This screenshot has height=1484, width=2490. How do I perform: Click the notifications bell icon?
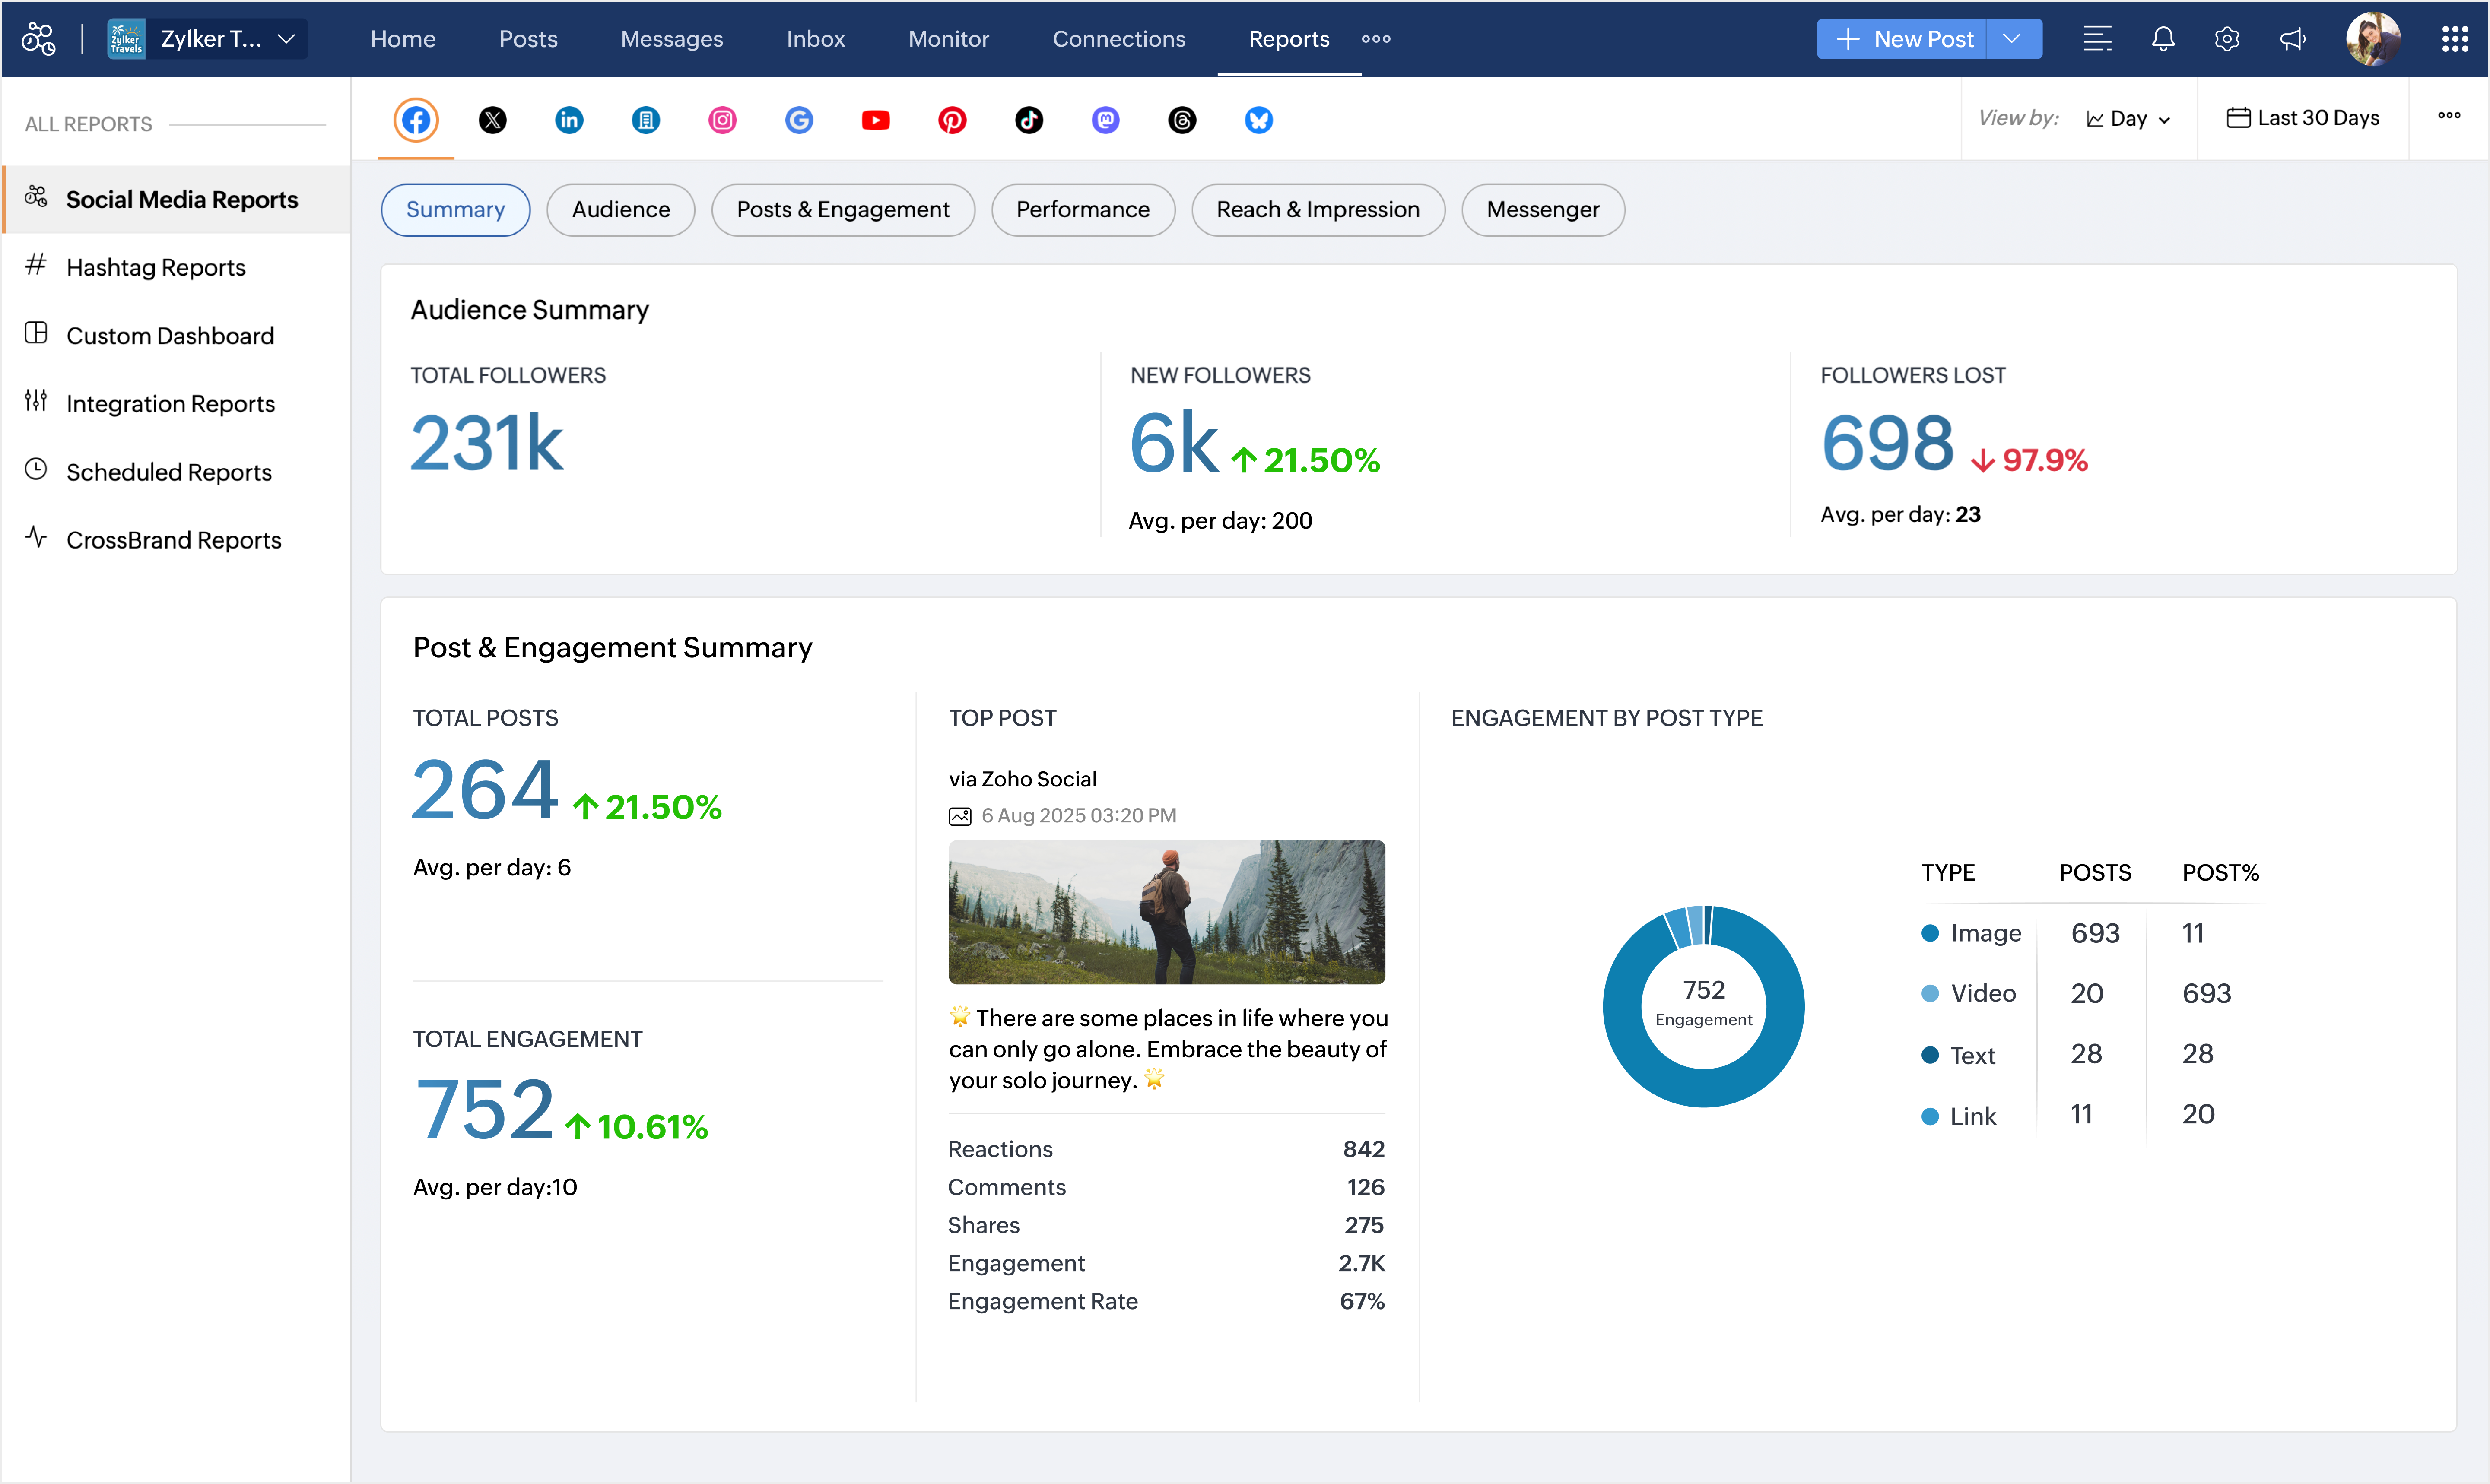2162,39
